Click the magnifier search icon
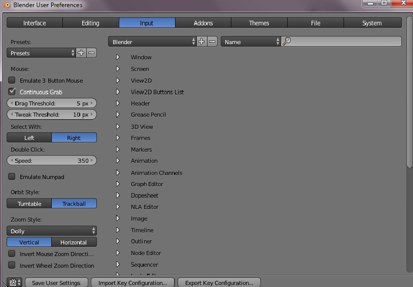Image resolution: width=413 pixels, height=287 pixels. (x=287, y=42)
